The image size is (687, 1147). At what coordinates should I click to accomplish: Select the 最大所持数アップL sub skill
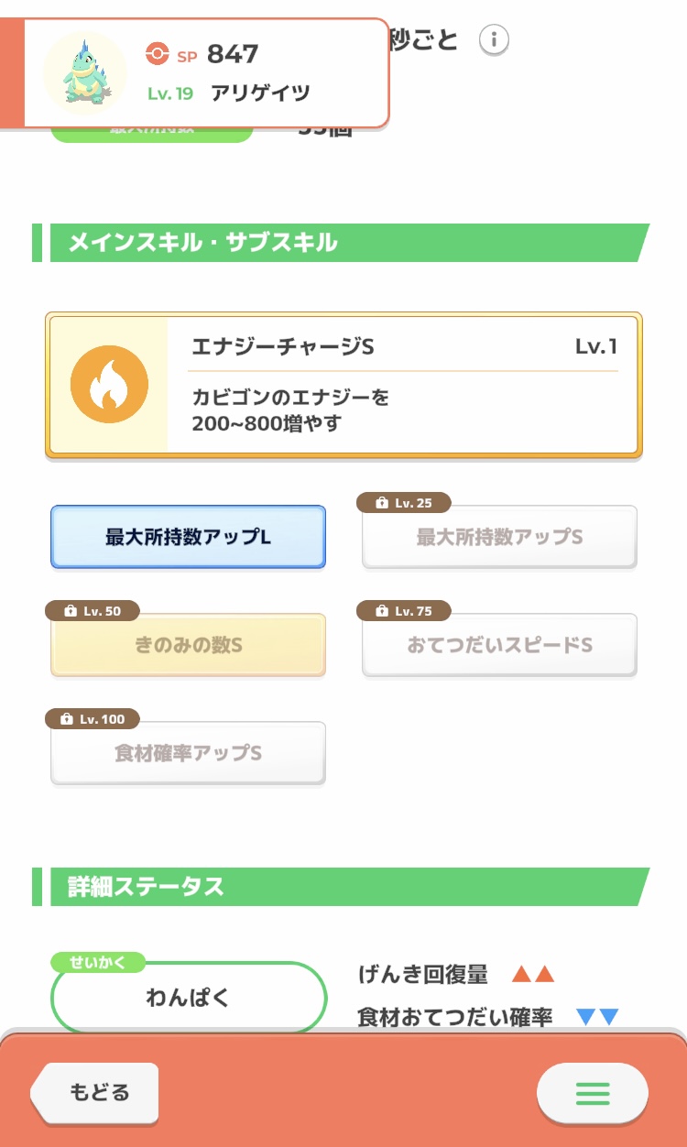coord(188,537)
